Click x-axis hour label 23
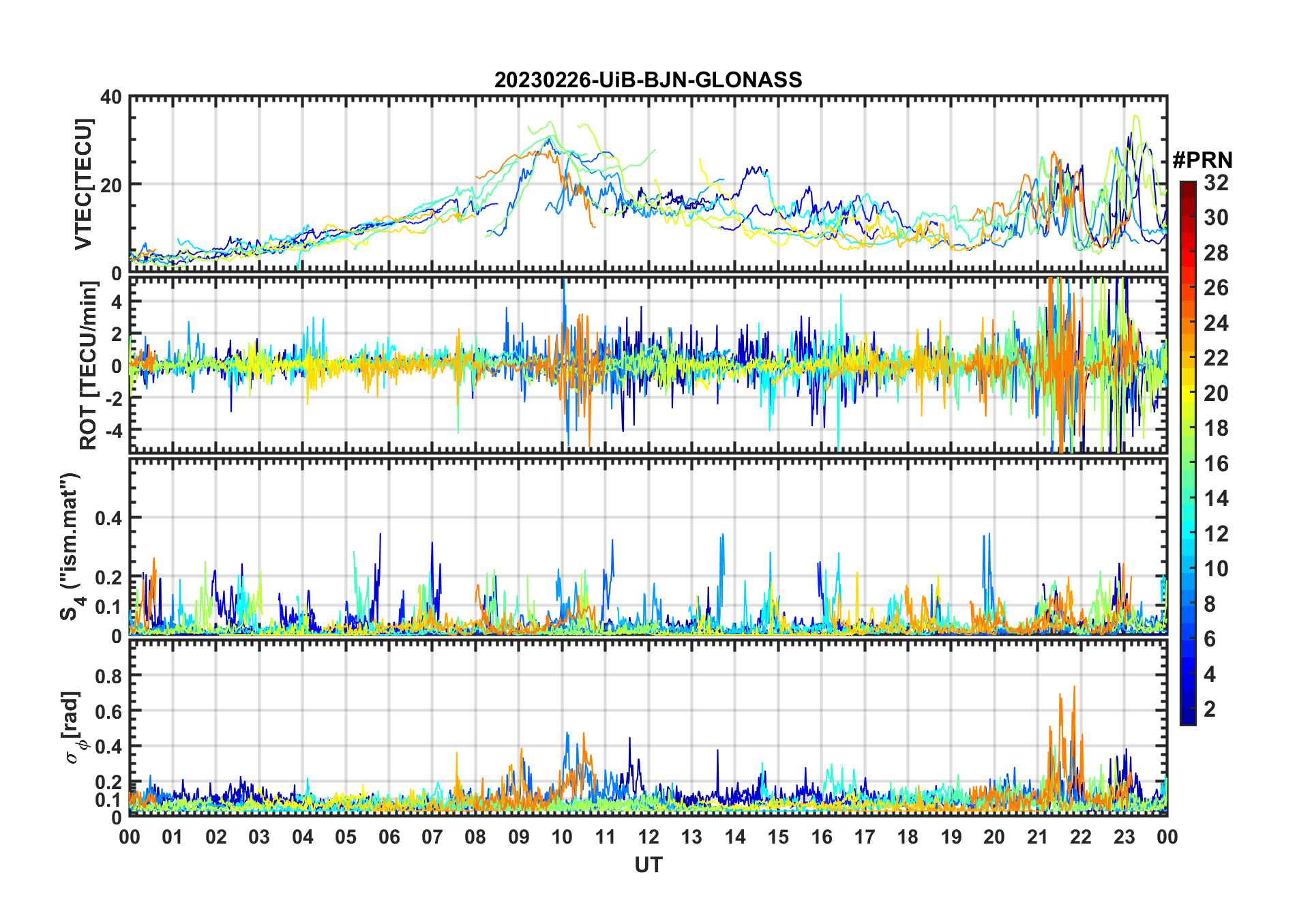This screenshot has height=907, width=1297. pos(1124,837)
